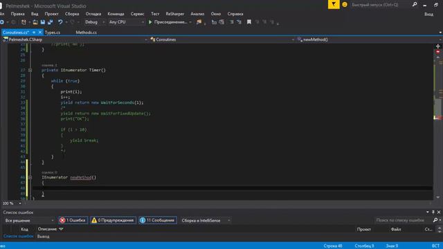Auto-hide the error list panel with pin icon
The width and height of the screenshot is (443, 249).
(433, 212)
